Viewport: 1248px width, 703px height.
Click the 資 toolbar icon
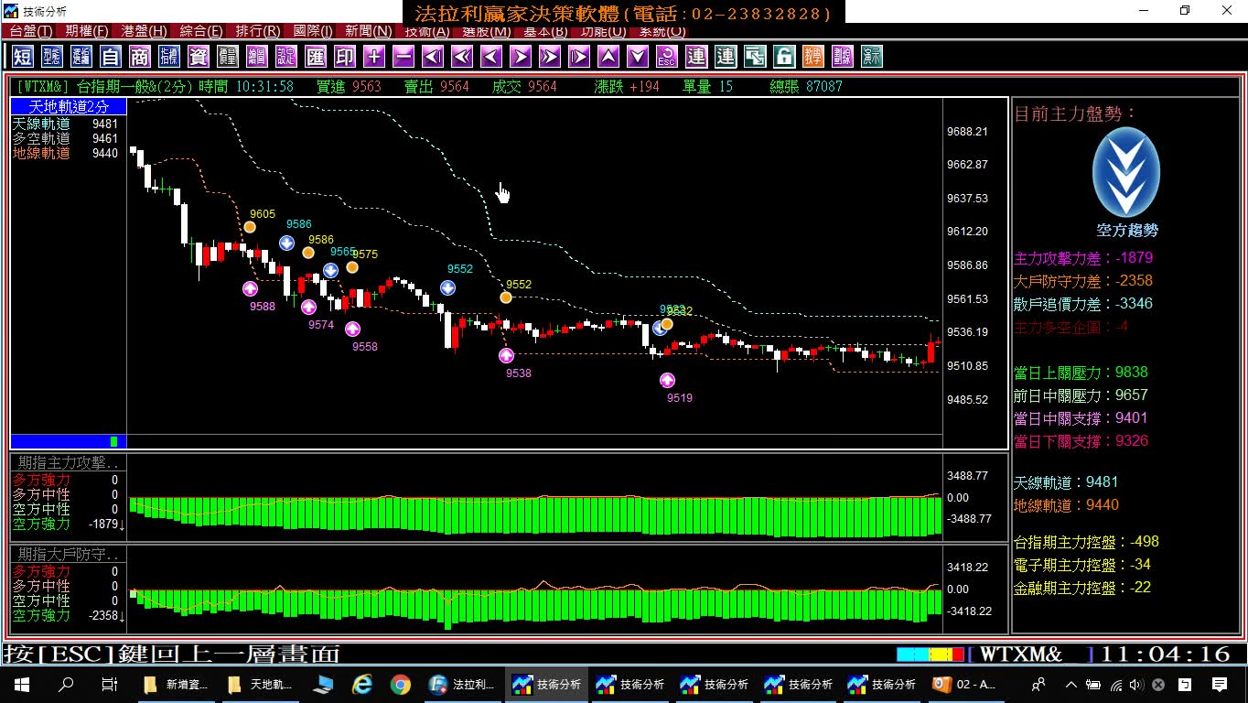199,57
